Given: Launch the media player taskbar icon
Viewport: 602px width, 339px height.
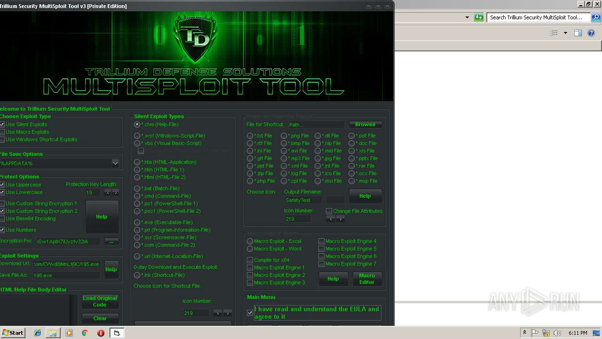Looking at the screenshot, I should (69, 333).
